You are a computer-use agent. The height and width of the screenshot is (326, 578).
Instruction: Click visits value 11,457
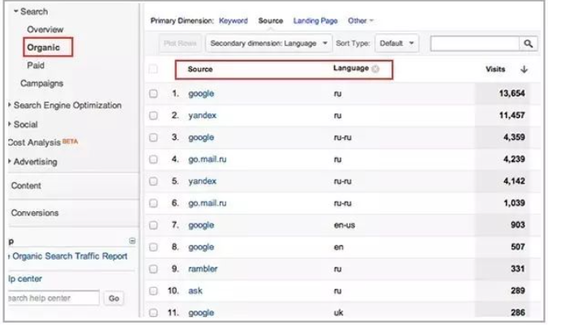(x=512, y=116)
